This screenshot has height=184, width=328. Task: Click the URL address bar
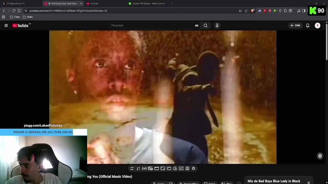[131, 11]
